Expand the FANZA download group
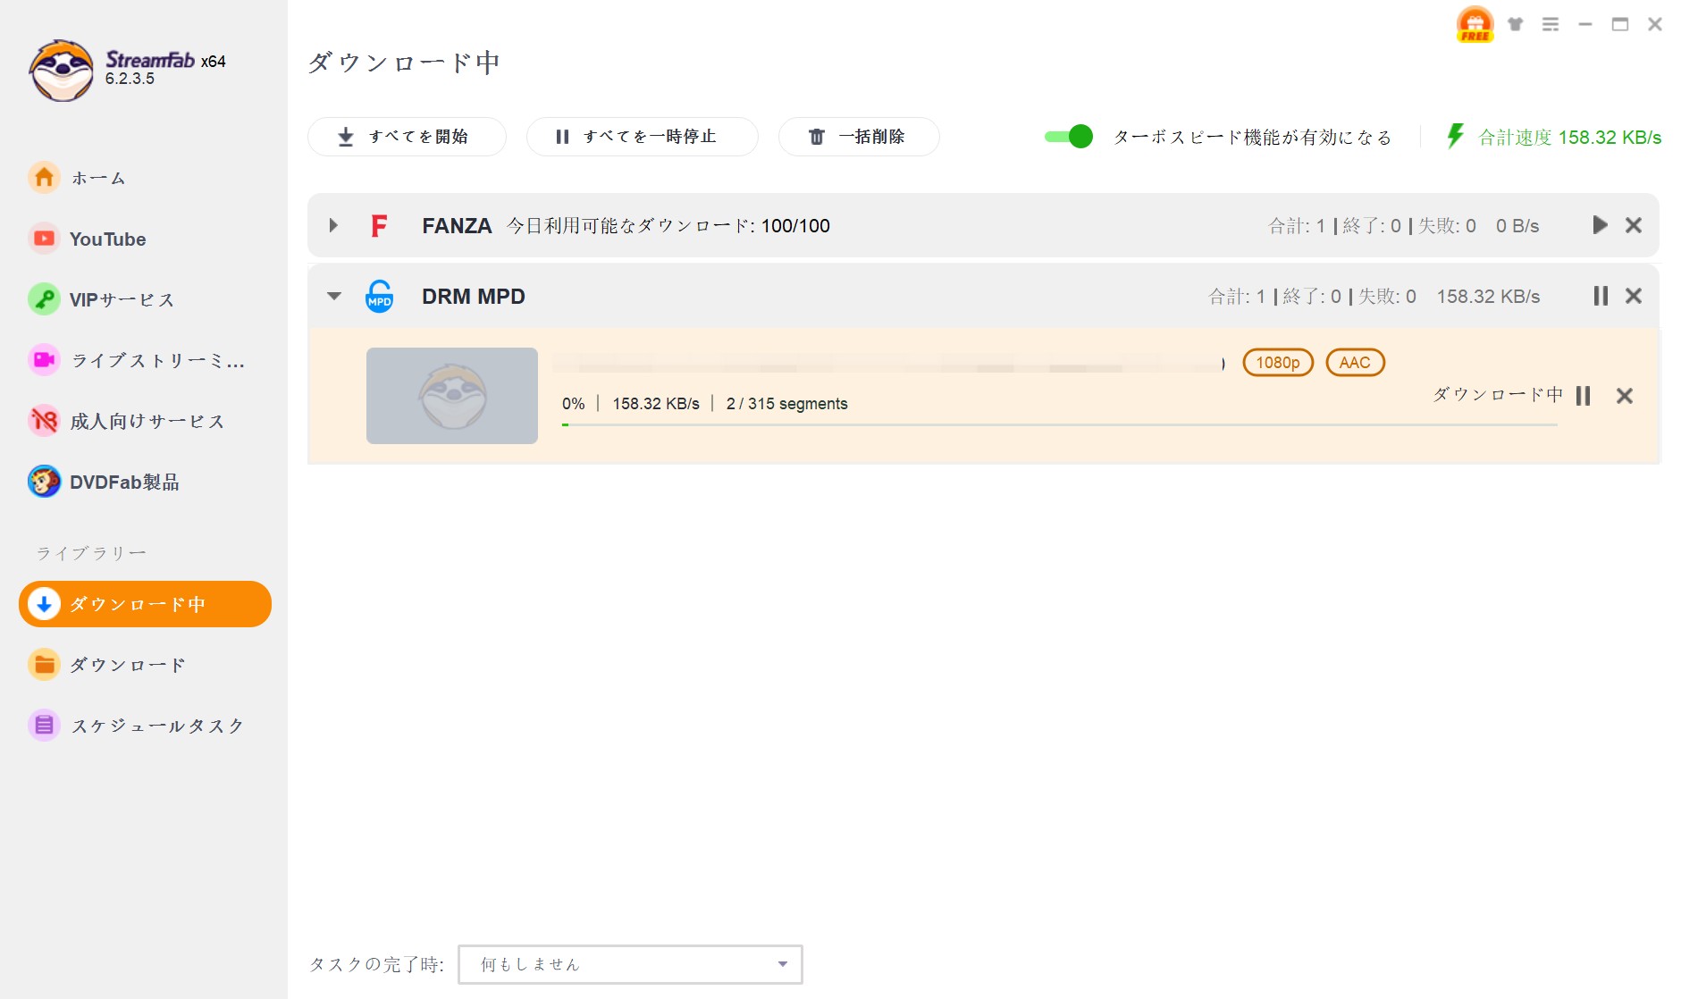1681x999 pixels. point(333,225)
